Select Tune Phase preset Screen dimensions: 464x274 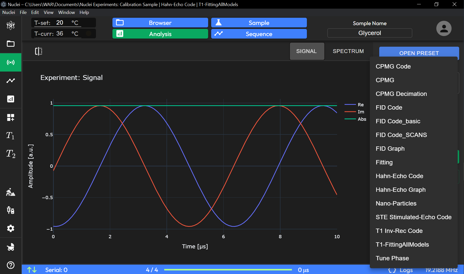click(414, 258)
